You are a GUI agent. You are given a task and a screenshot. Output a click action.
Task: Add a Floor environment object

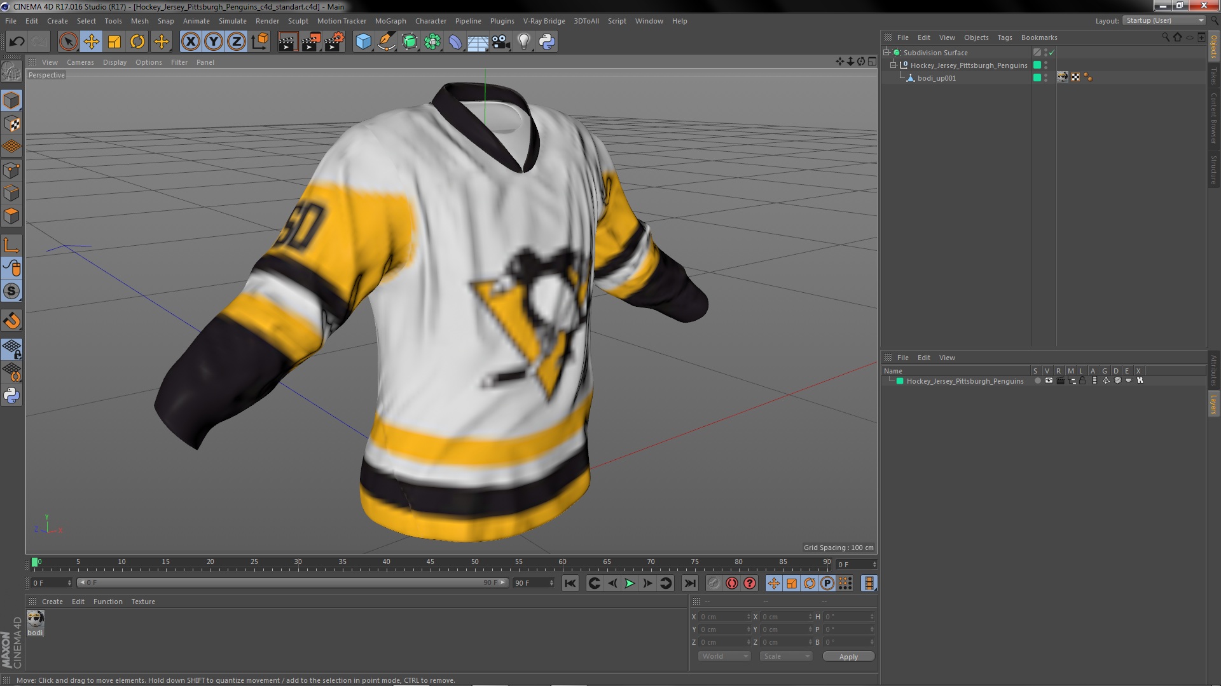478,42
